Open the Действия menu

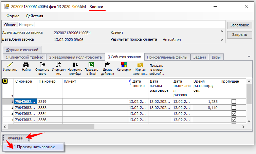pos(34,16)
